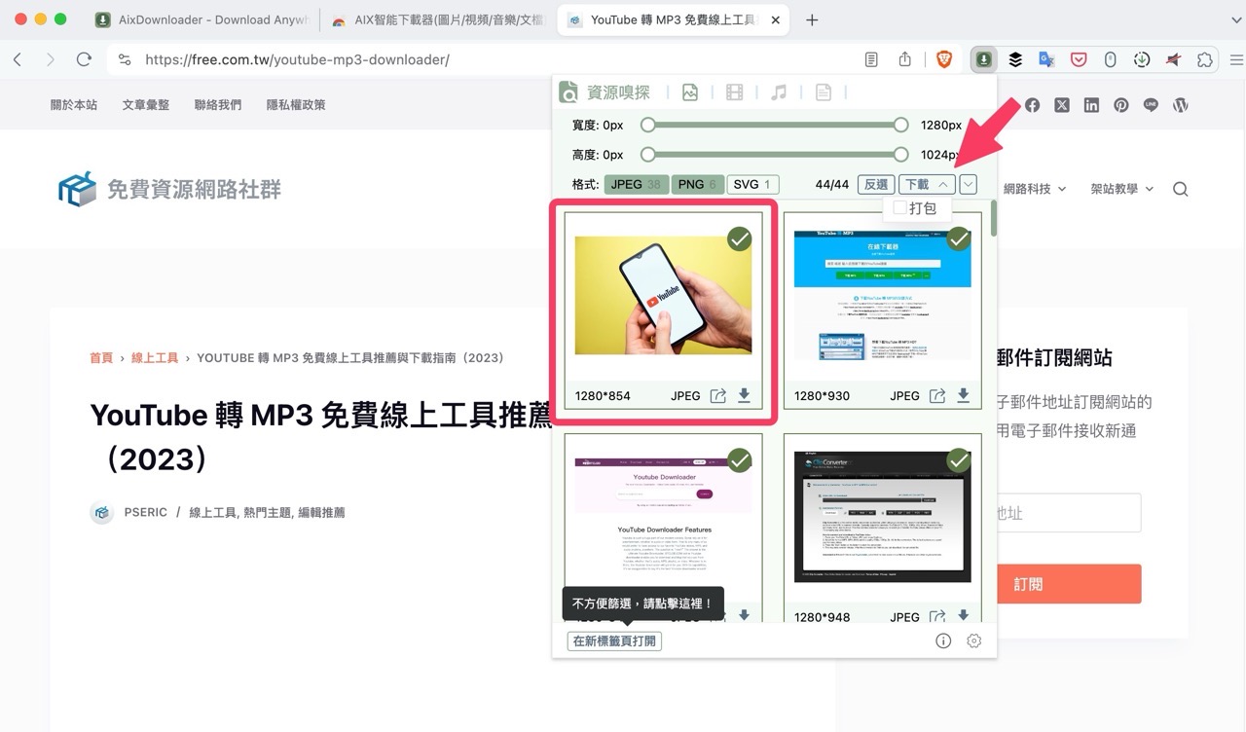This screenshot has height=732, width=1246.
Task: Open the image resources filter icon
Action: [690, 92]
